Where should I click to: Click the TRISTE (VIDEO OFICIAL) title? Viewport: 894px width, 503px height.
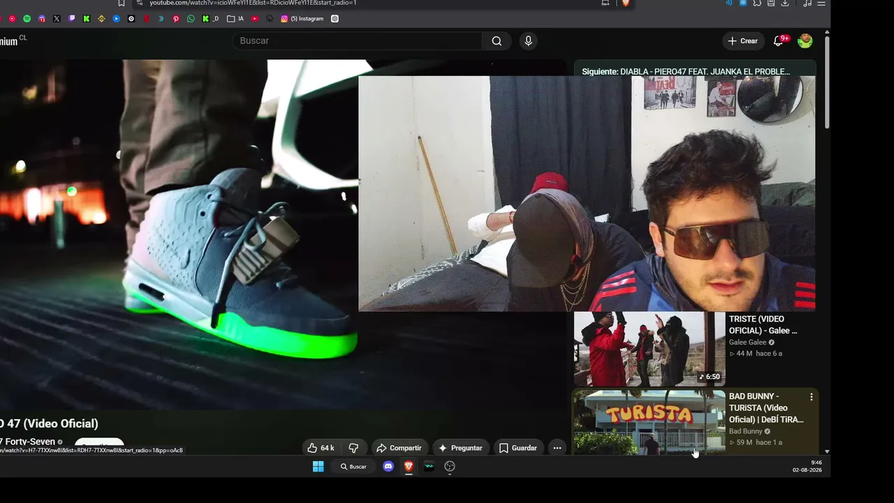click(x=763, y=325)
